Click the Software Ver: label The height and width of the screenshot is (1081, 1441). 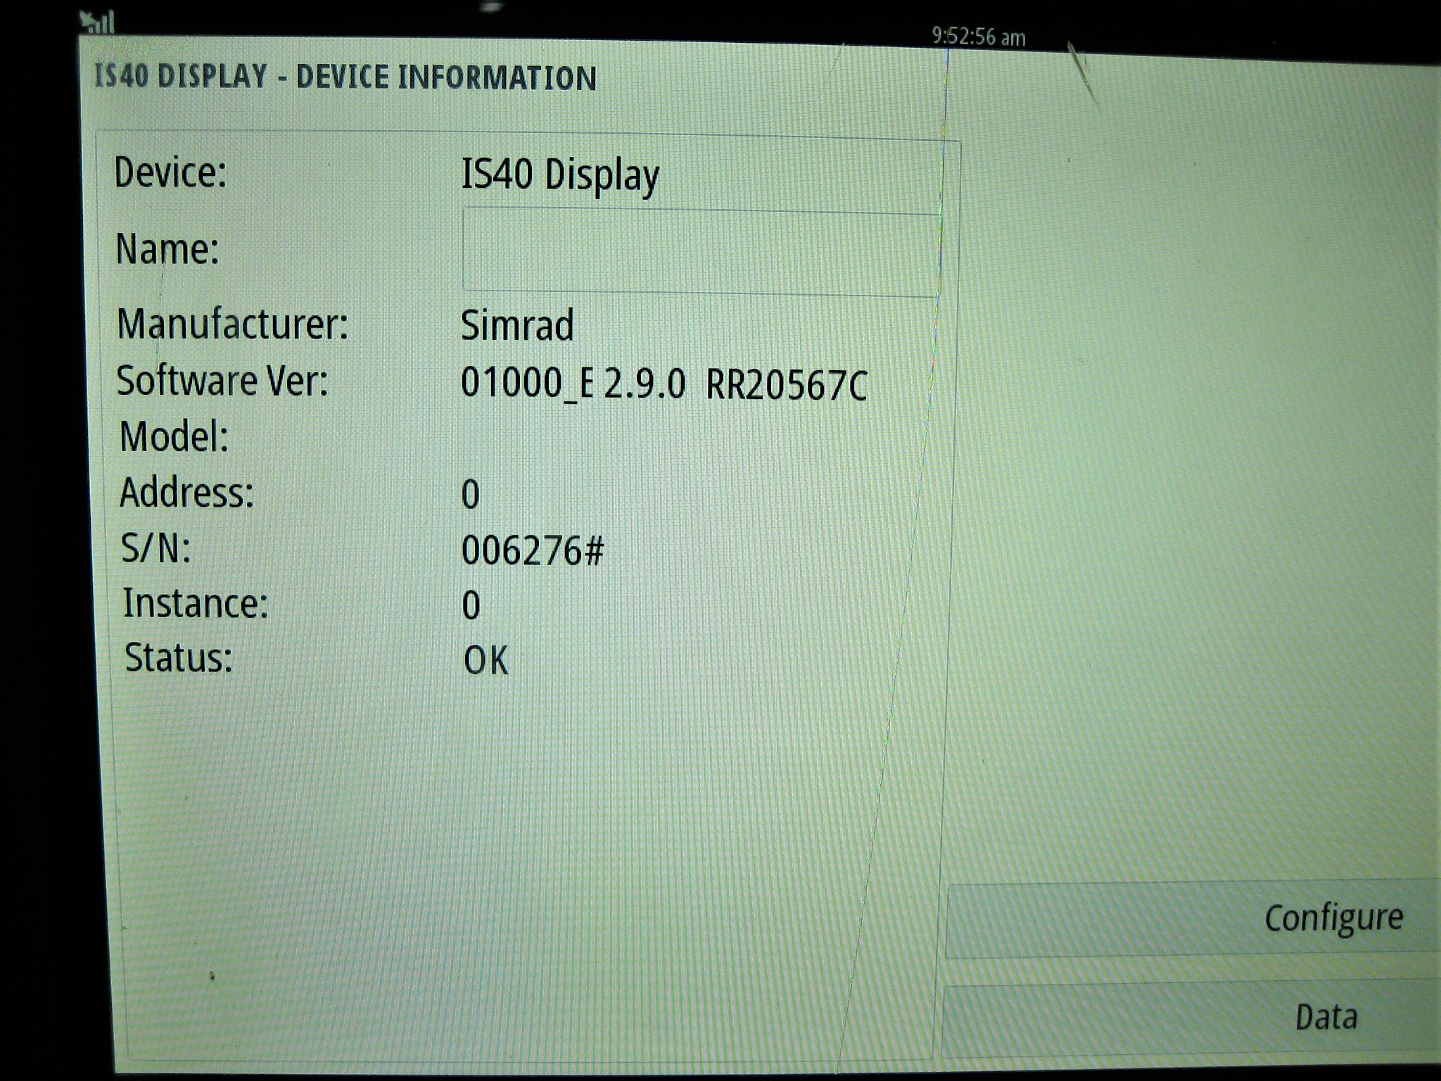click(x=222, y=381)
